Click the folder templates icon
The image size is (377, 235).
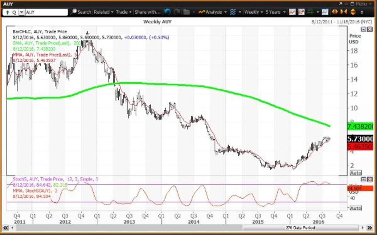(x=187, y=12)
